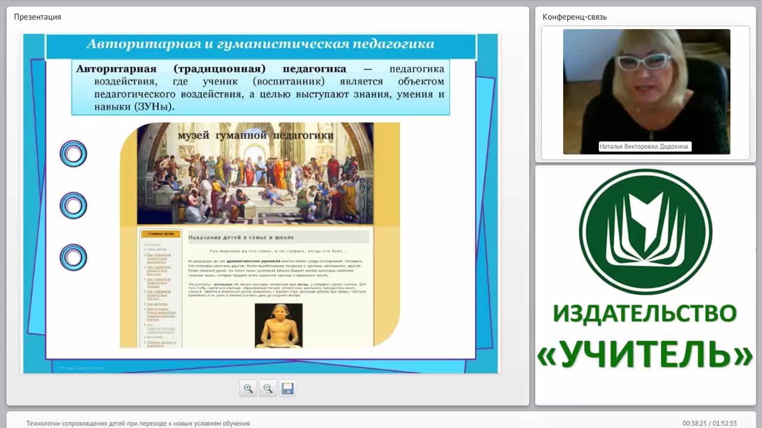
Task: Click the name label Наталья Викторовна Додокина
Action: coord(645,146)
